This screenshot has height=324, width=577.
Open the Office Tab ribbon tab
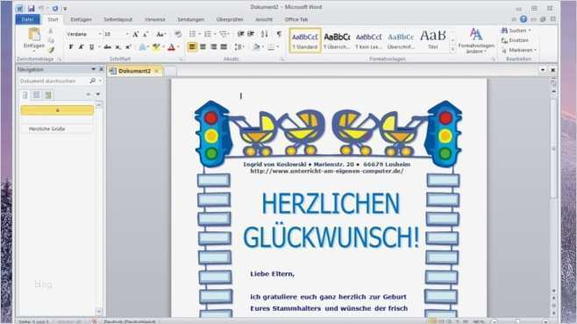click(296, 19)
